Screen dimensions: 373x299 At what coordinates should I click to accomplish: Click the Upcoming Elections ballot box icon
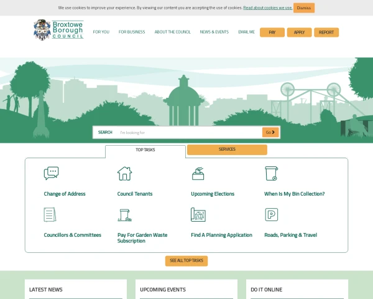click(x=198, y=173)
